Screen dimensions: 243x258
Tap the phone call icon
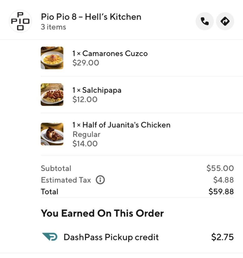click(205, 21)
